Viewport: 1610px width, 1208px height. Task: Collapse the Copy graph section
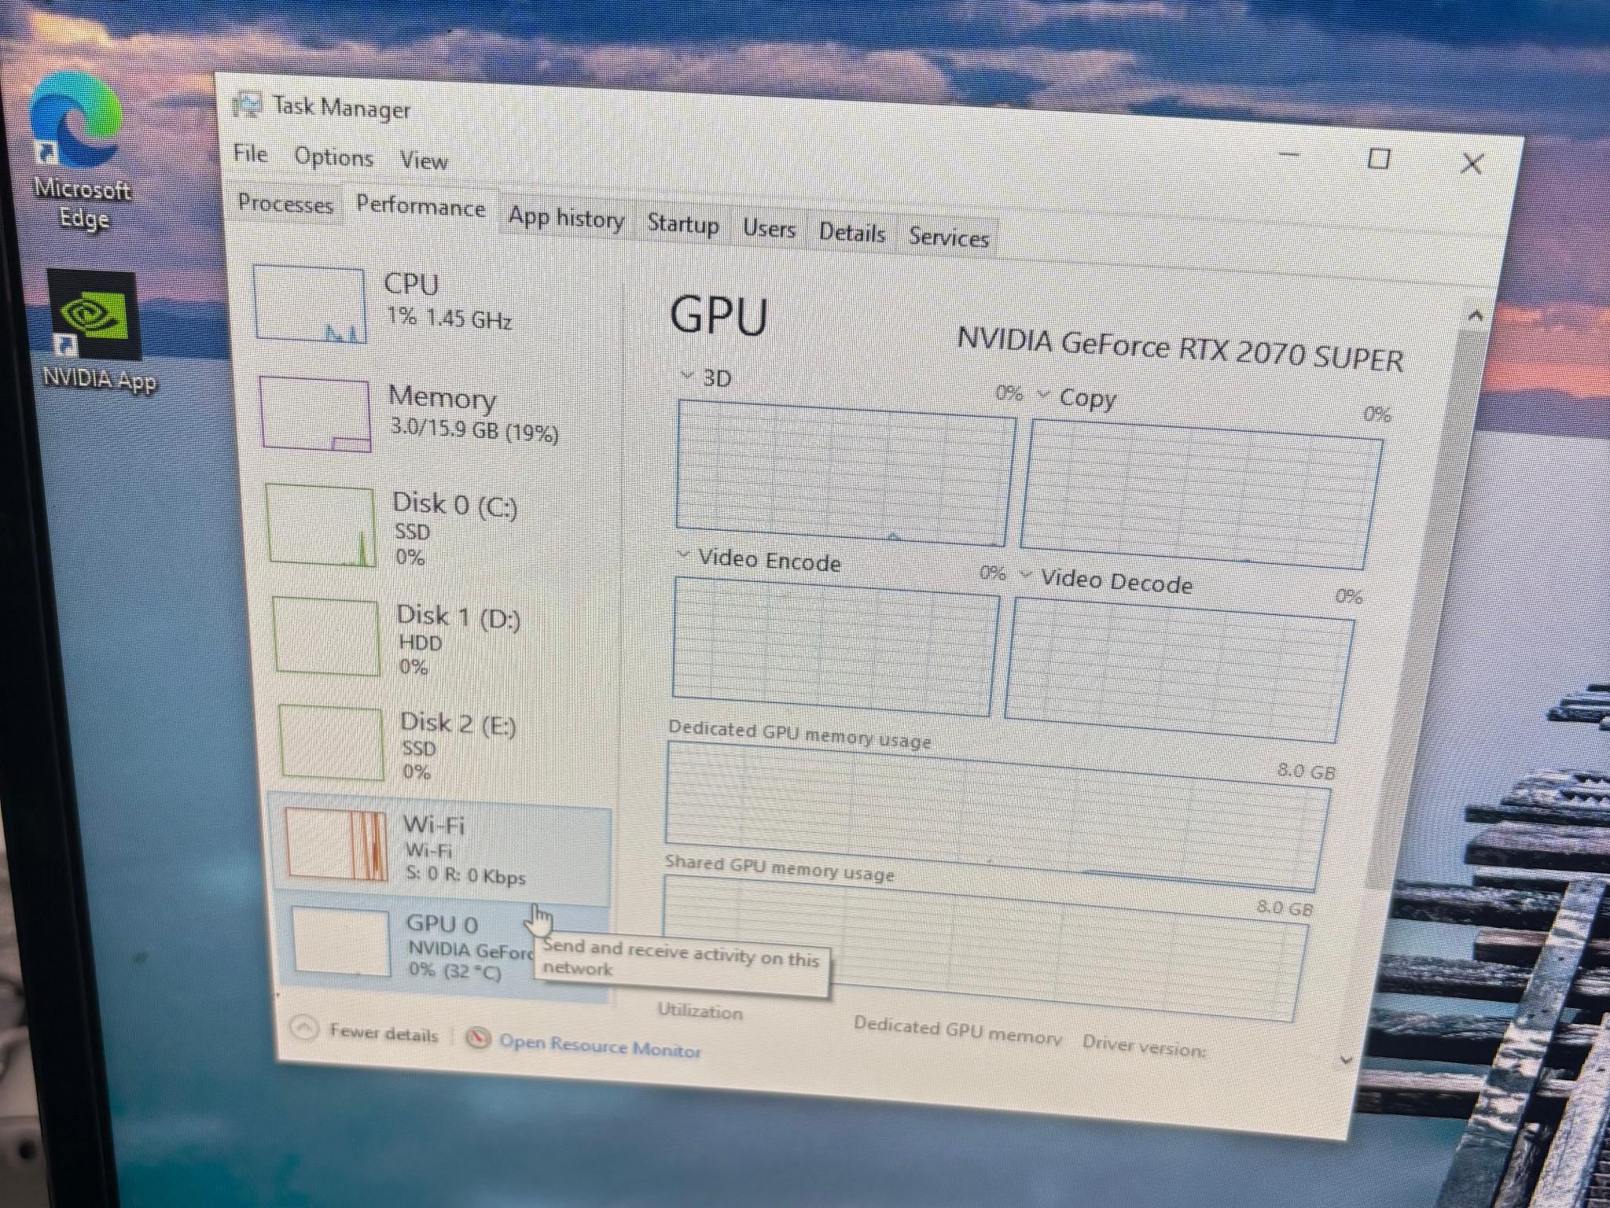coord(1045,396)
